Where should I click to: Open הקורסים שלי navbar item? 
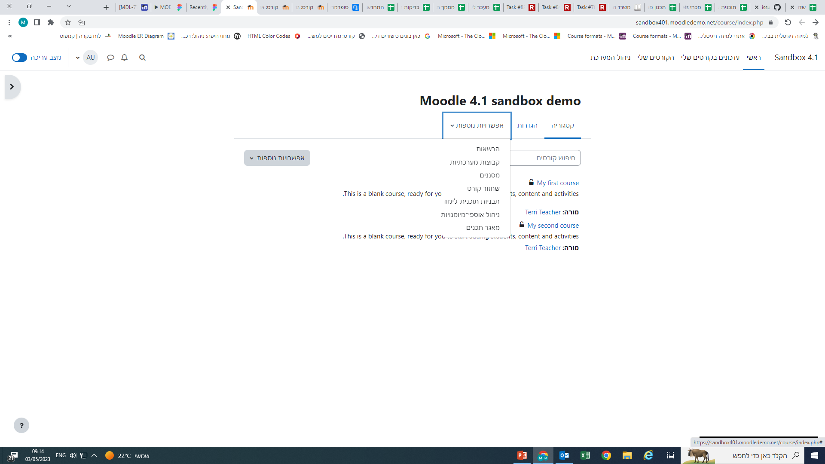(x=656, y=58)
